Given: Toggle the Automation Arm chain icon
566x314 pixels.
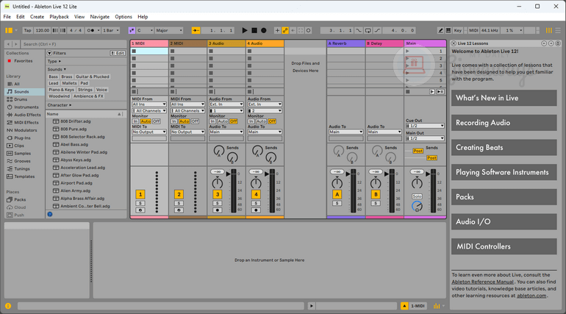Looking at the screenshot, I should pyautogui.click(x=285, y=30).
